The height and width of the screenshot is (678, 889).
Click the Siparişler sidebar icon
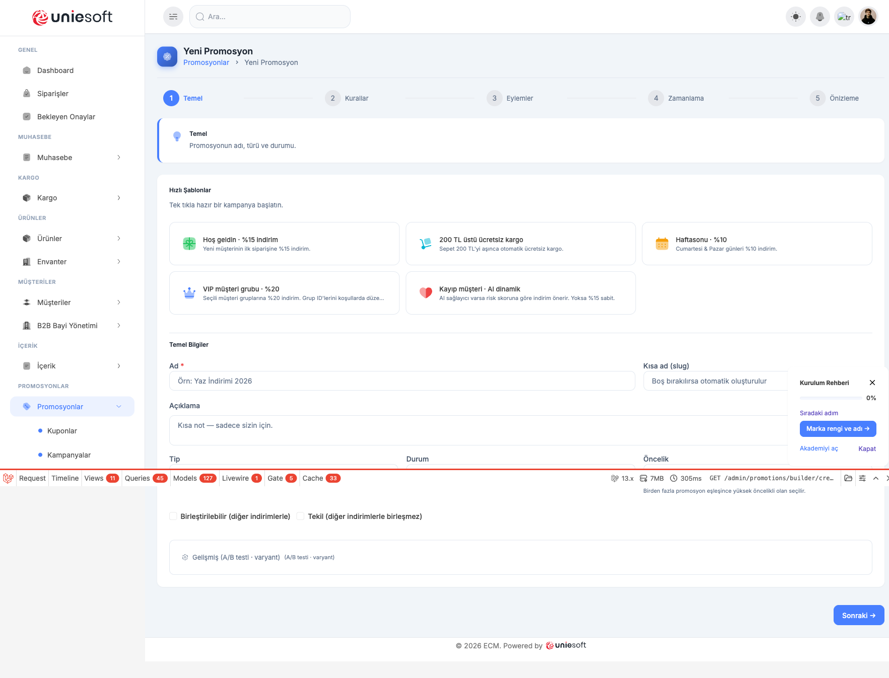point(27,94)
